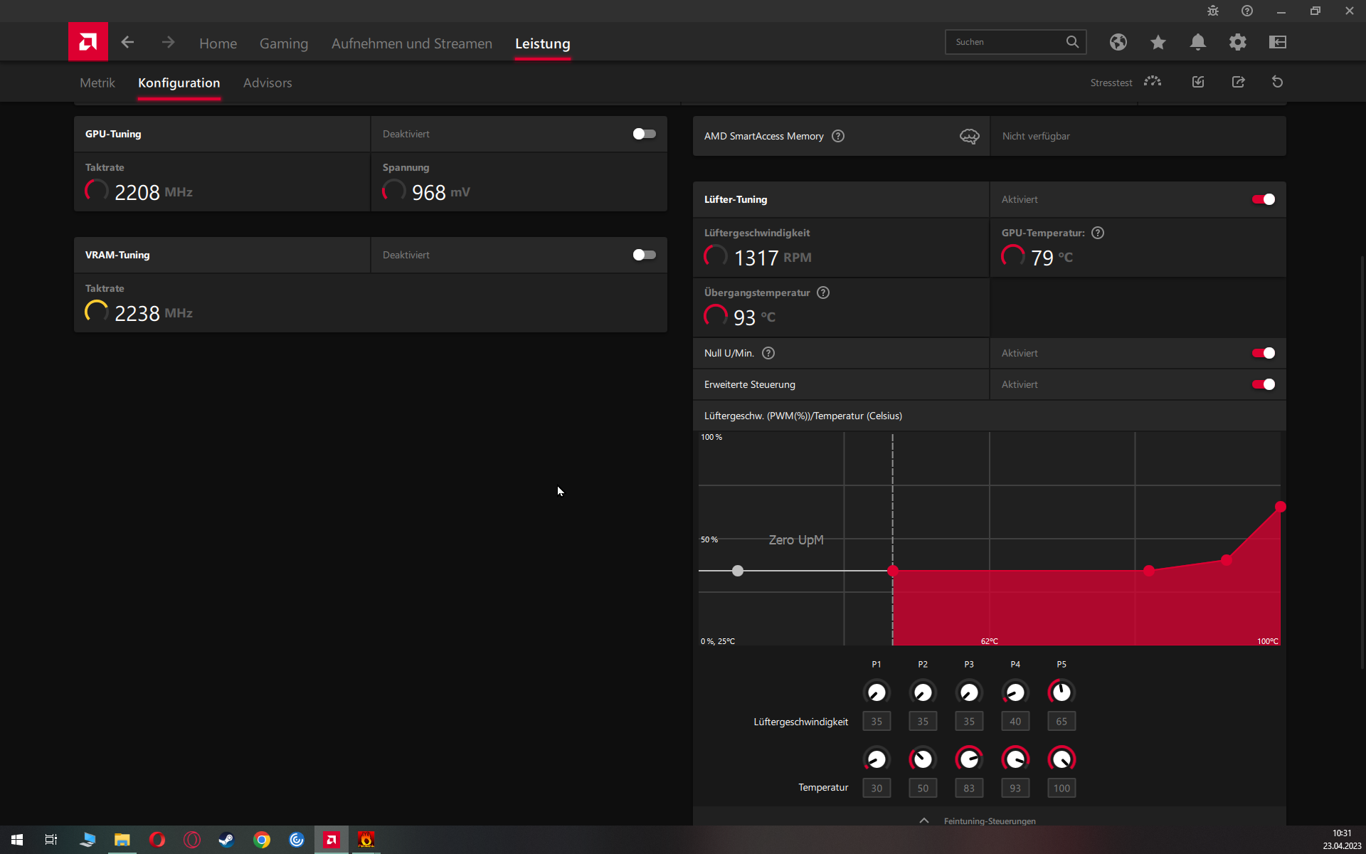Screen dimensions: 1366x854
Task: Enable the VRAM-Tuning toggle
Action: (644, 255)
